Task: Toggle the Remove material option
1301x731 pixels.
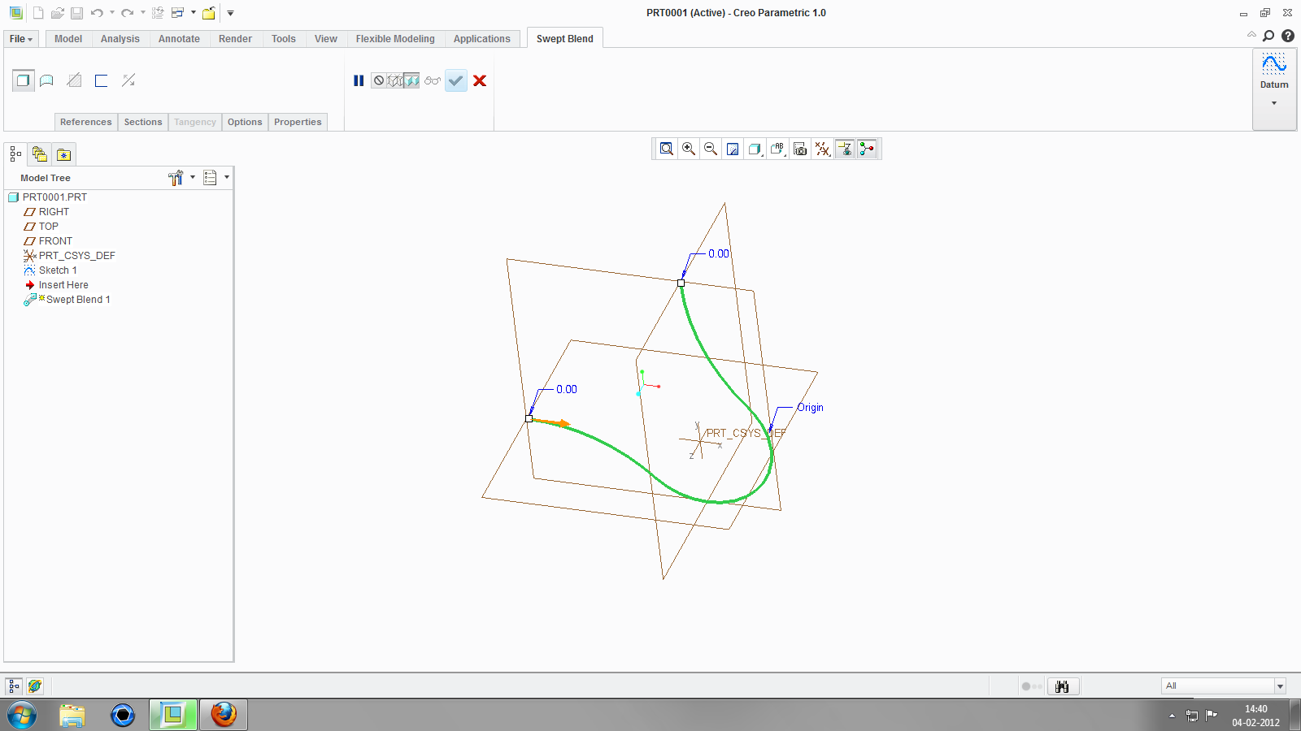Action: click(74, 80)
